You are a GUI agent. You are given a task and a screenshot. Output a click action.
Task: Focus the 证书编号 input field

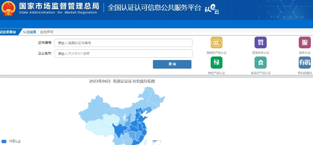(123, 43)
